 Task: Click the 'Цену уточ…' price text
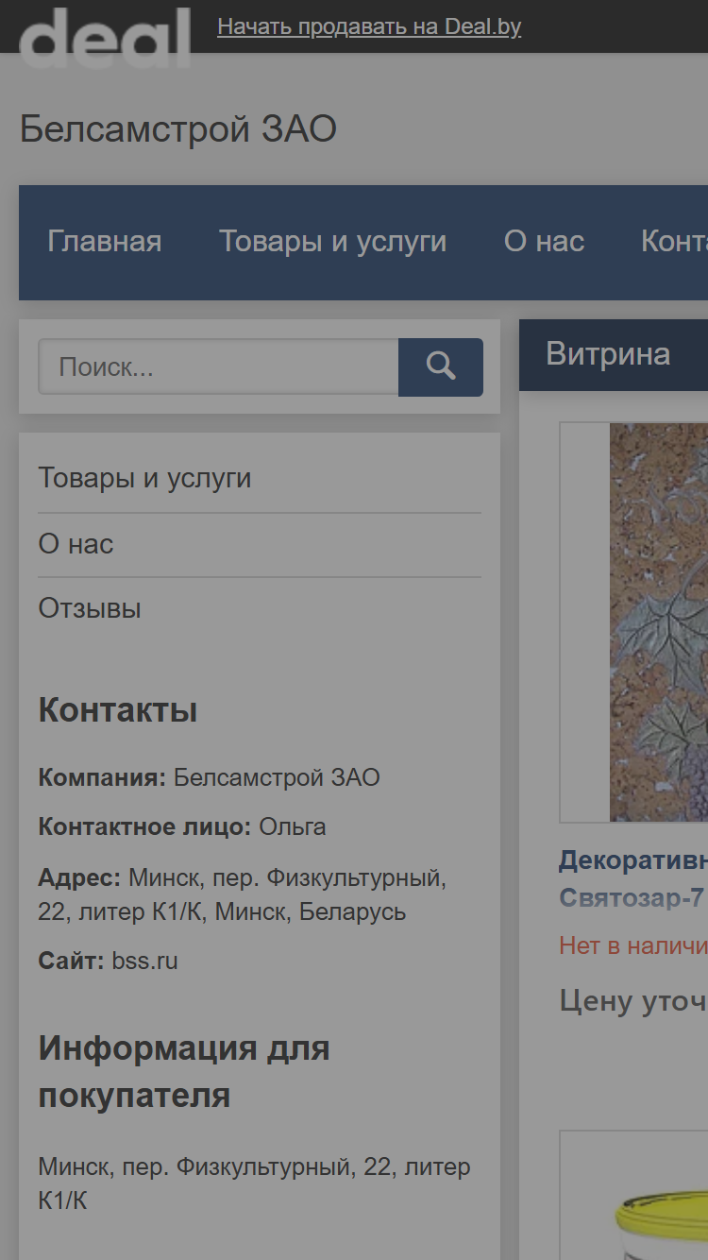[633, 1000]
